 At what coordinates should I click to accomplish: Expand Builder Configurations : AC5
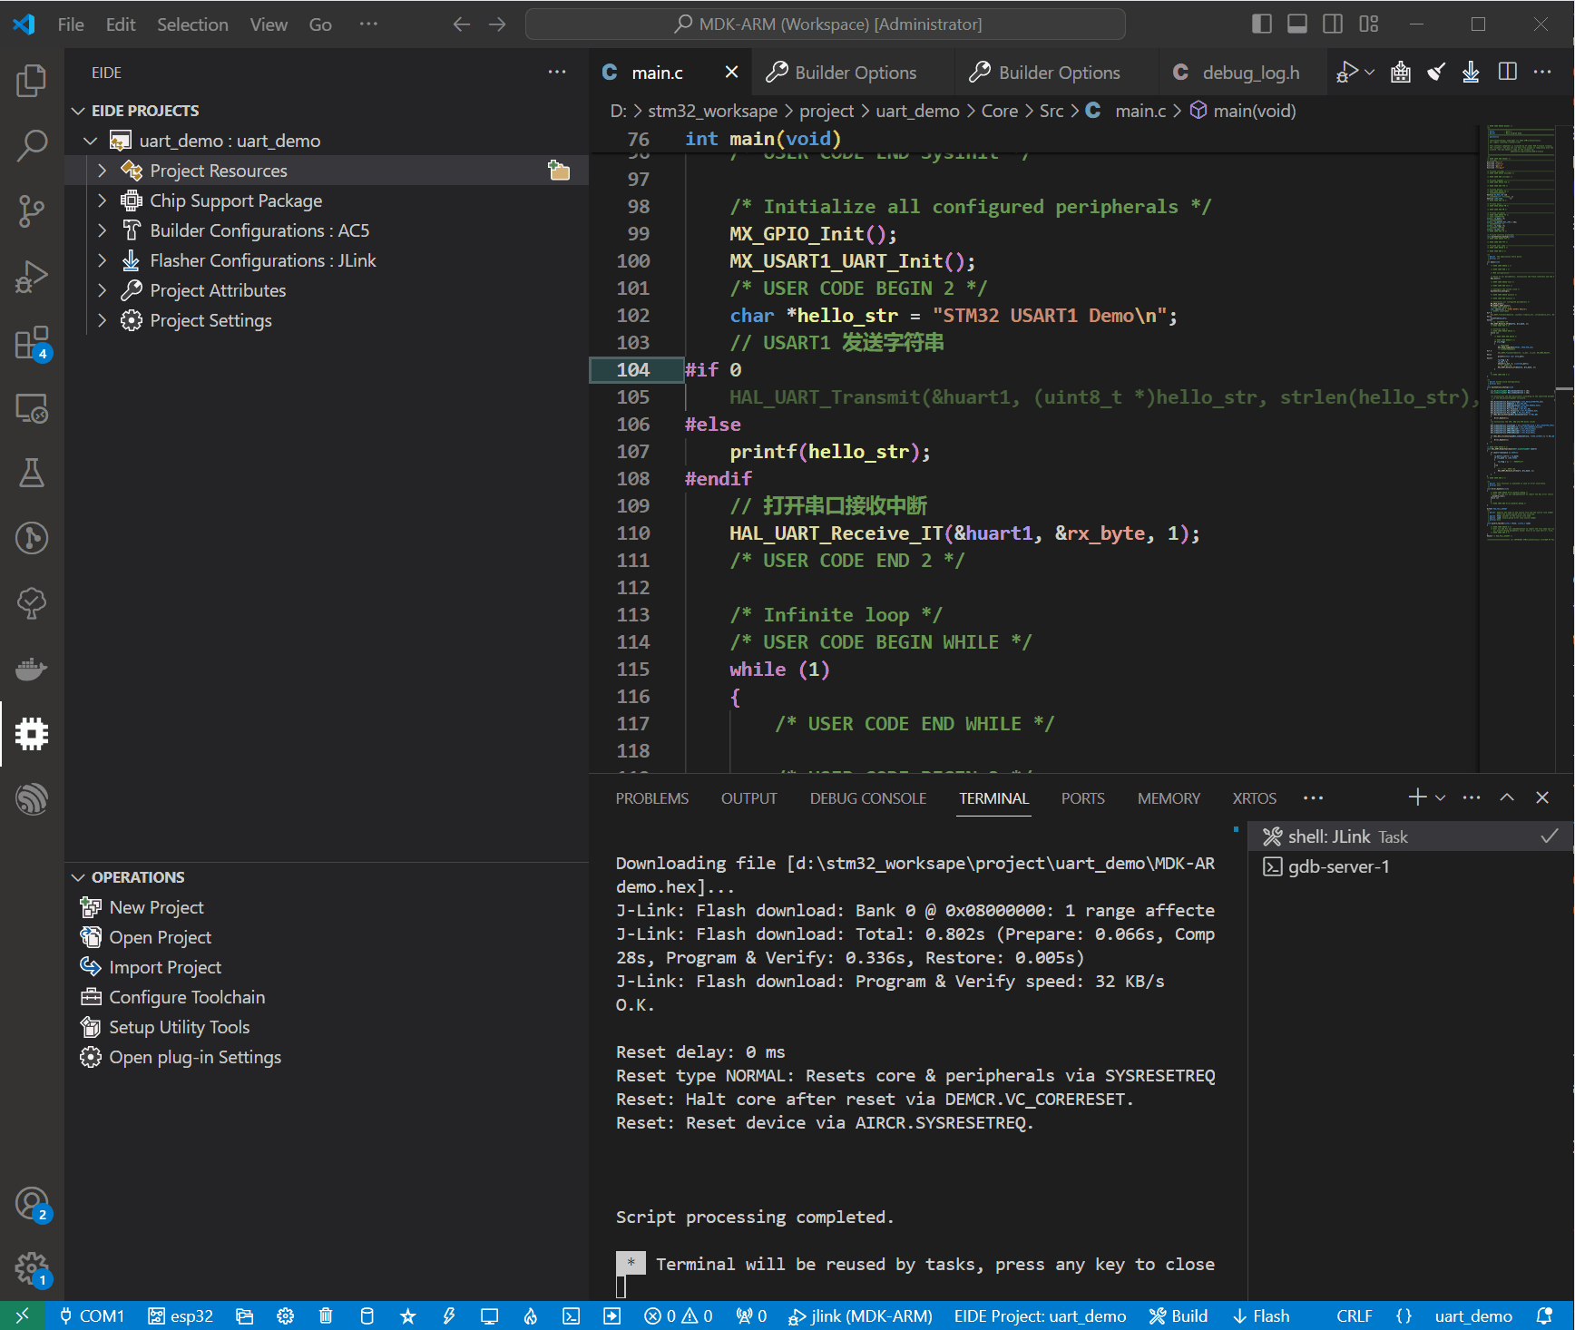click(103, 230)
